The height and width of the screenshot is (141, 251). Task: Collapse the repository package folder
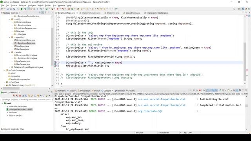pos(9,37)
